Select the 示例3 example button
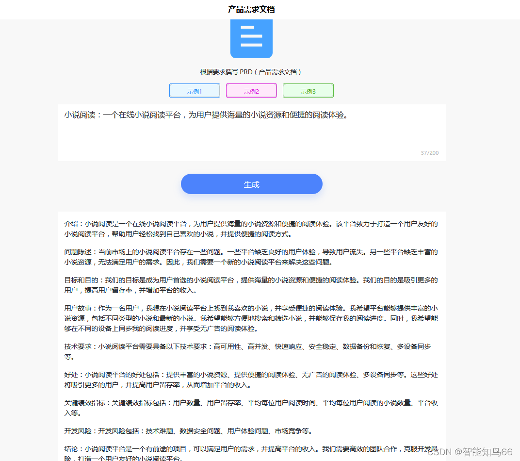Screen dimensions: 520x461 tap(308, 90)
